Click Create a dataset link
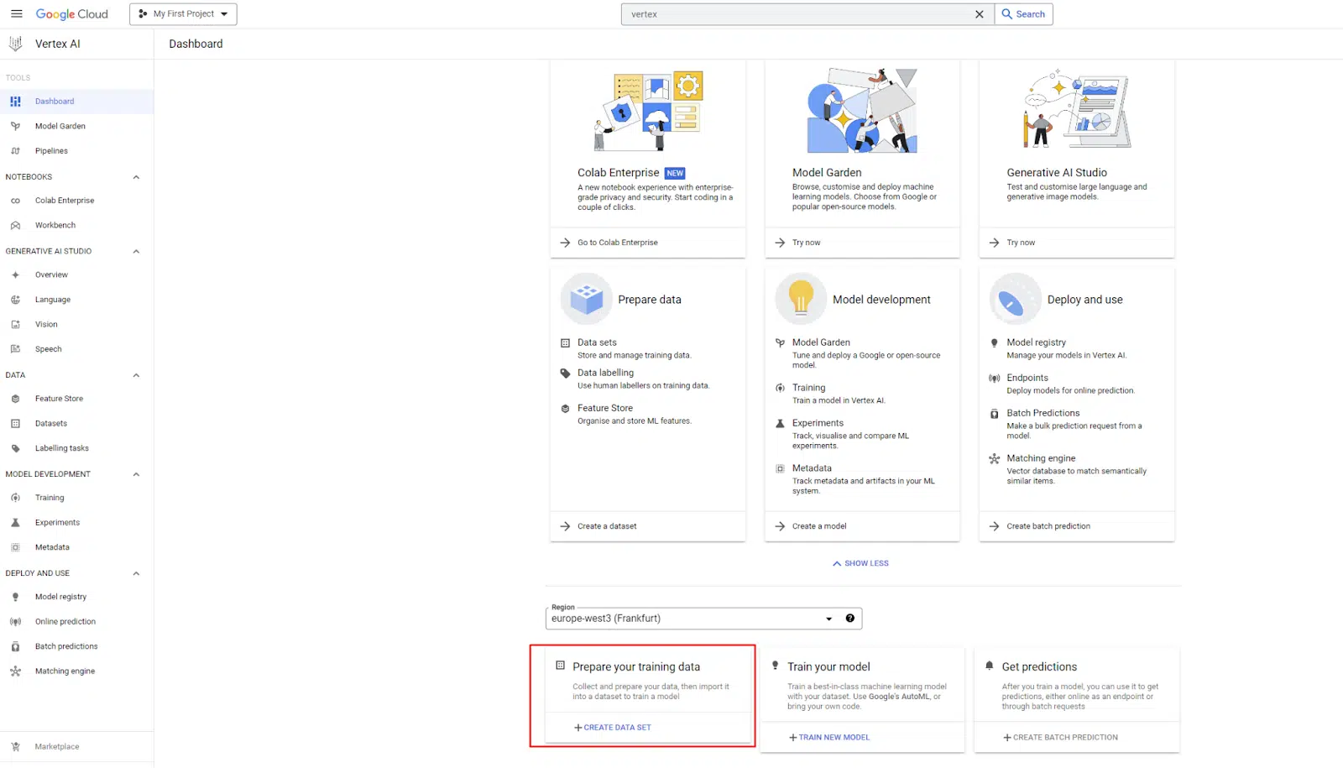The height and width of the screenshot is (768, 1343). point(607,526)
